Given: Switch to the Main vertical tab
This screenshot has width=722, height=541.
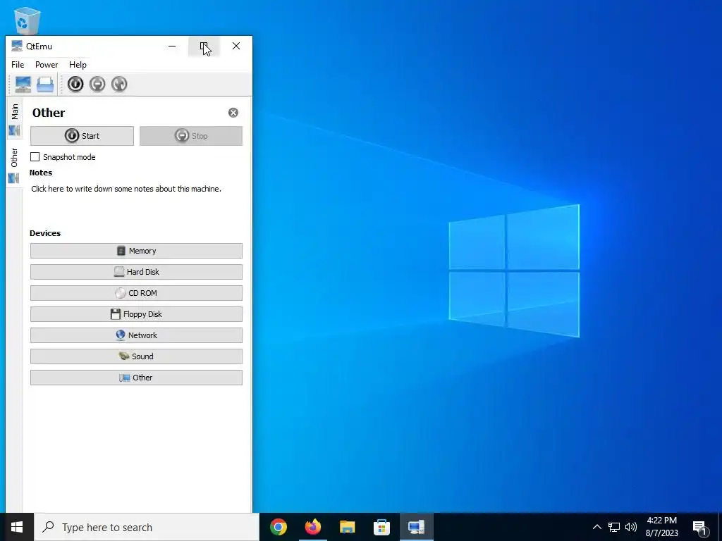Looking at the screenshot, I should point(14,120).
